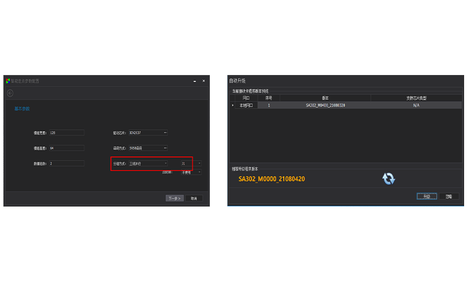
Task: Select the SA302_M0400_21080320 version cell
Action: click(x=325, y=106)
